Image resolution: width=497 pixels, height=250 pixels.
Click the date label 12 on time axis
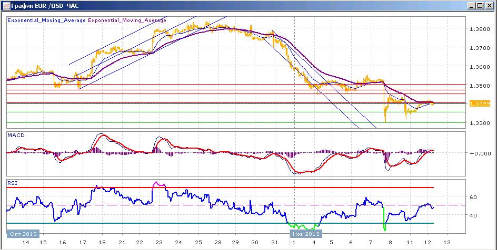428,243
